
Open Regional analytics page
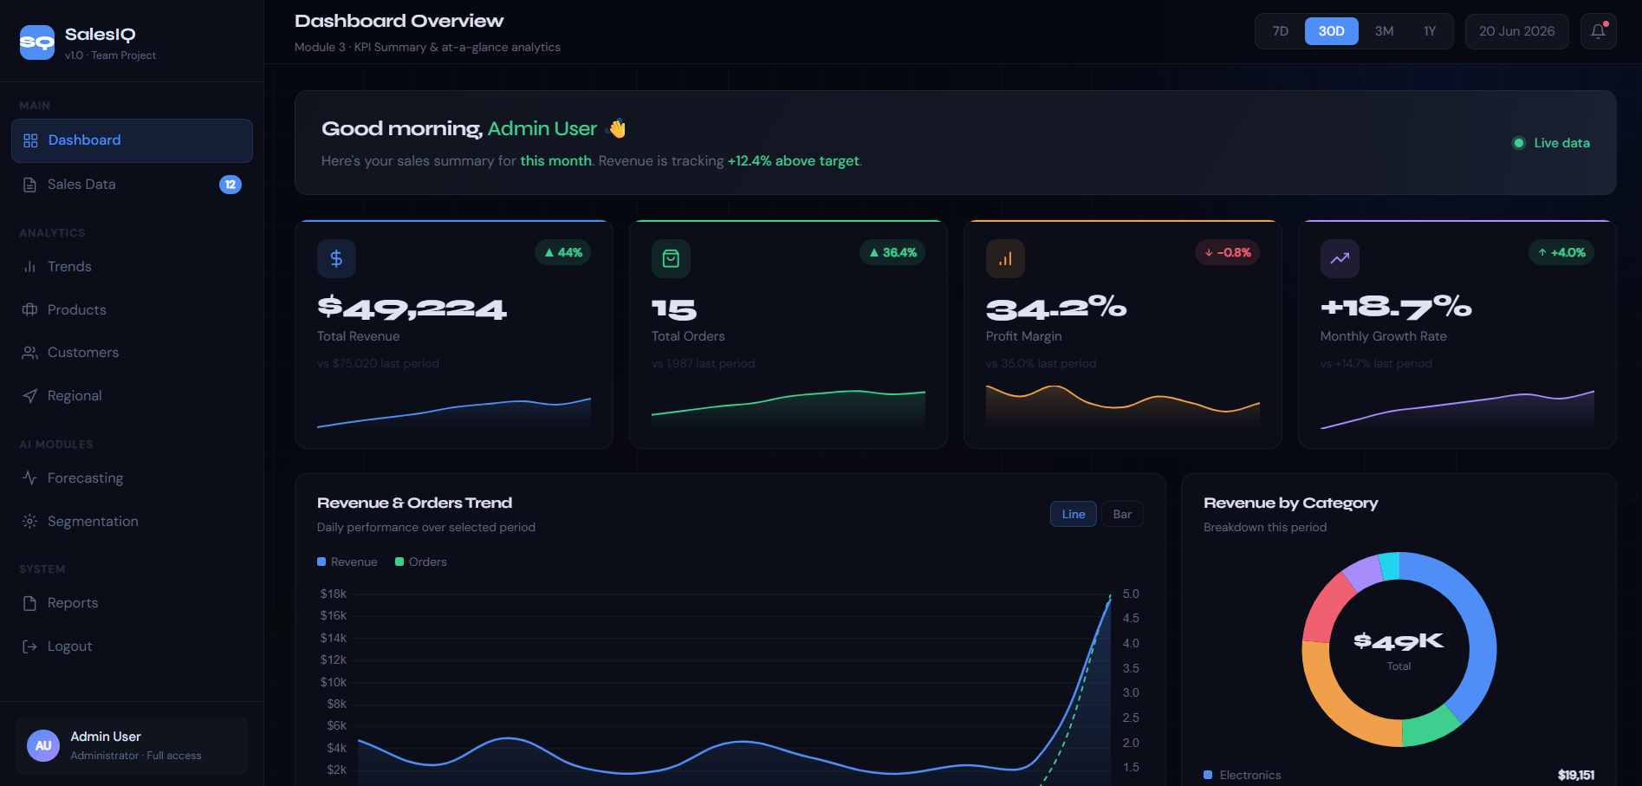tap(132, 396)
